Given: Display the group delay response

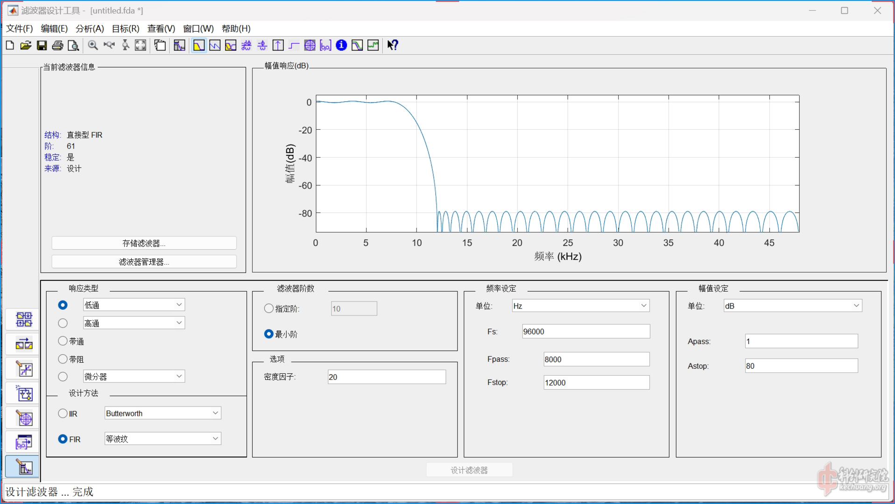Looking at the screenshot, I should (246, 45).
